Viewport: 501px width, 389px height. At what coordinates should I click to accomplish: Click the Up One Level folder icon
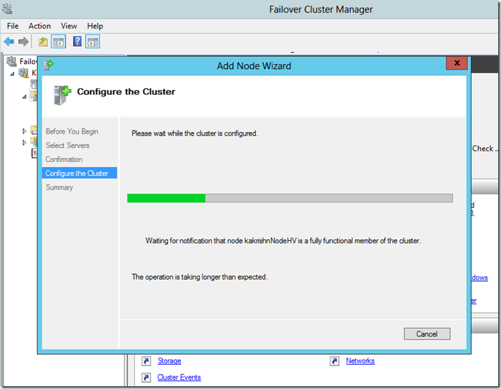click(43, 42)
